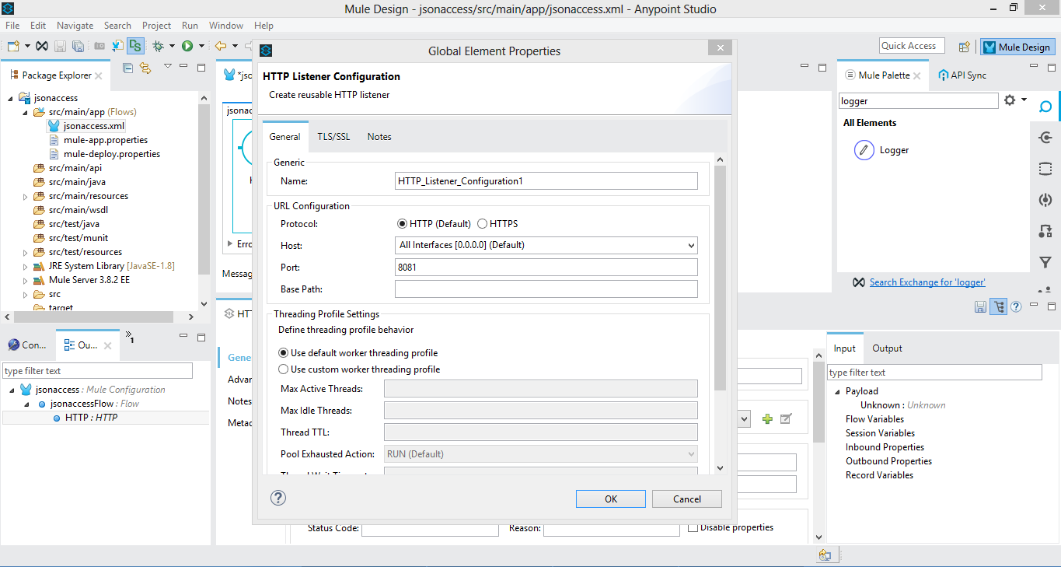Viewport: 1061px width, 567px height.
Task: Select the HTTP (Default) protocol radio button
Action: [x=402, y=223]
